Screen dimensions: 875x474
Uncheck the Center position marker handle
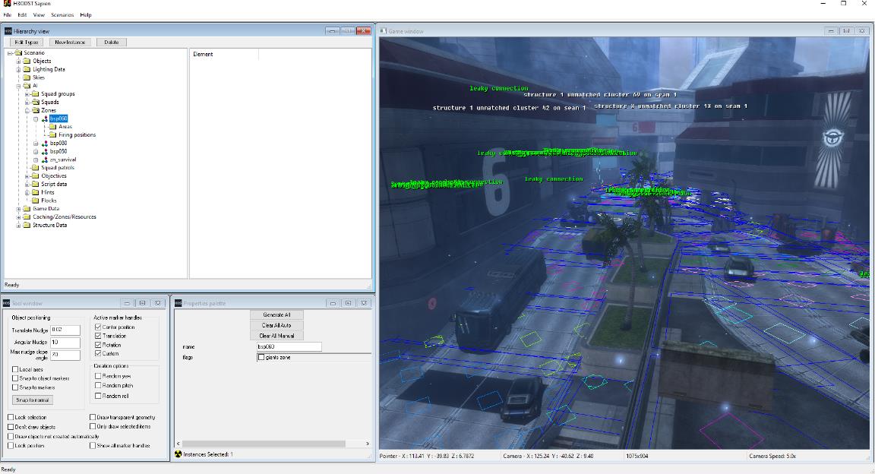tap(98, 327)
